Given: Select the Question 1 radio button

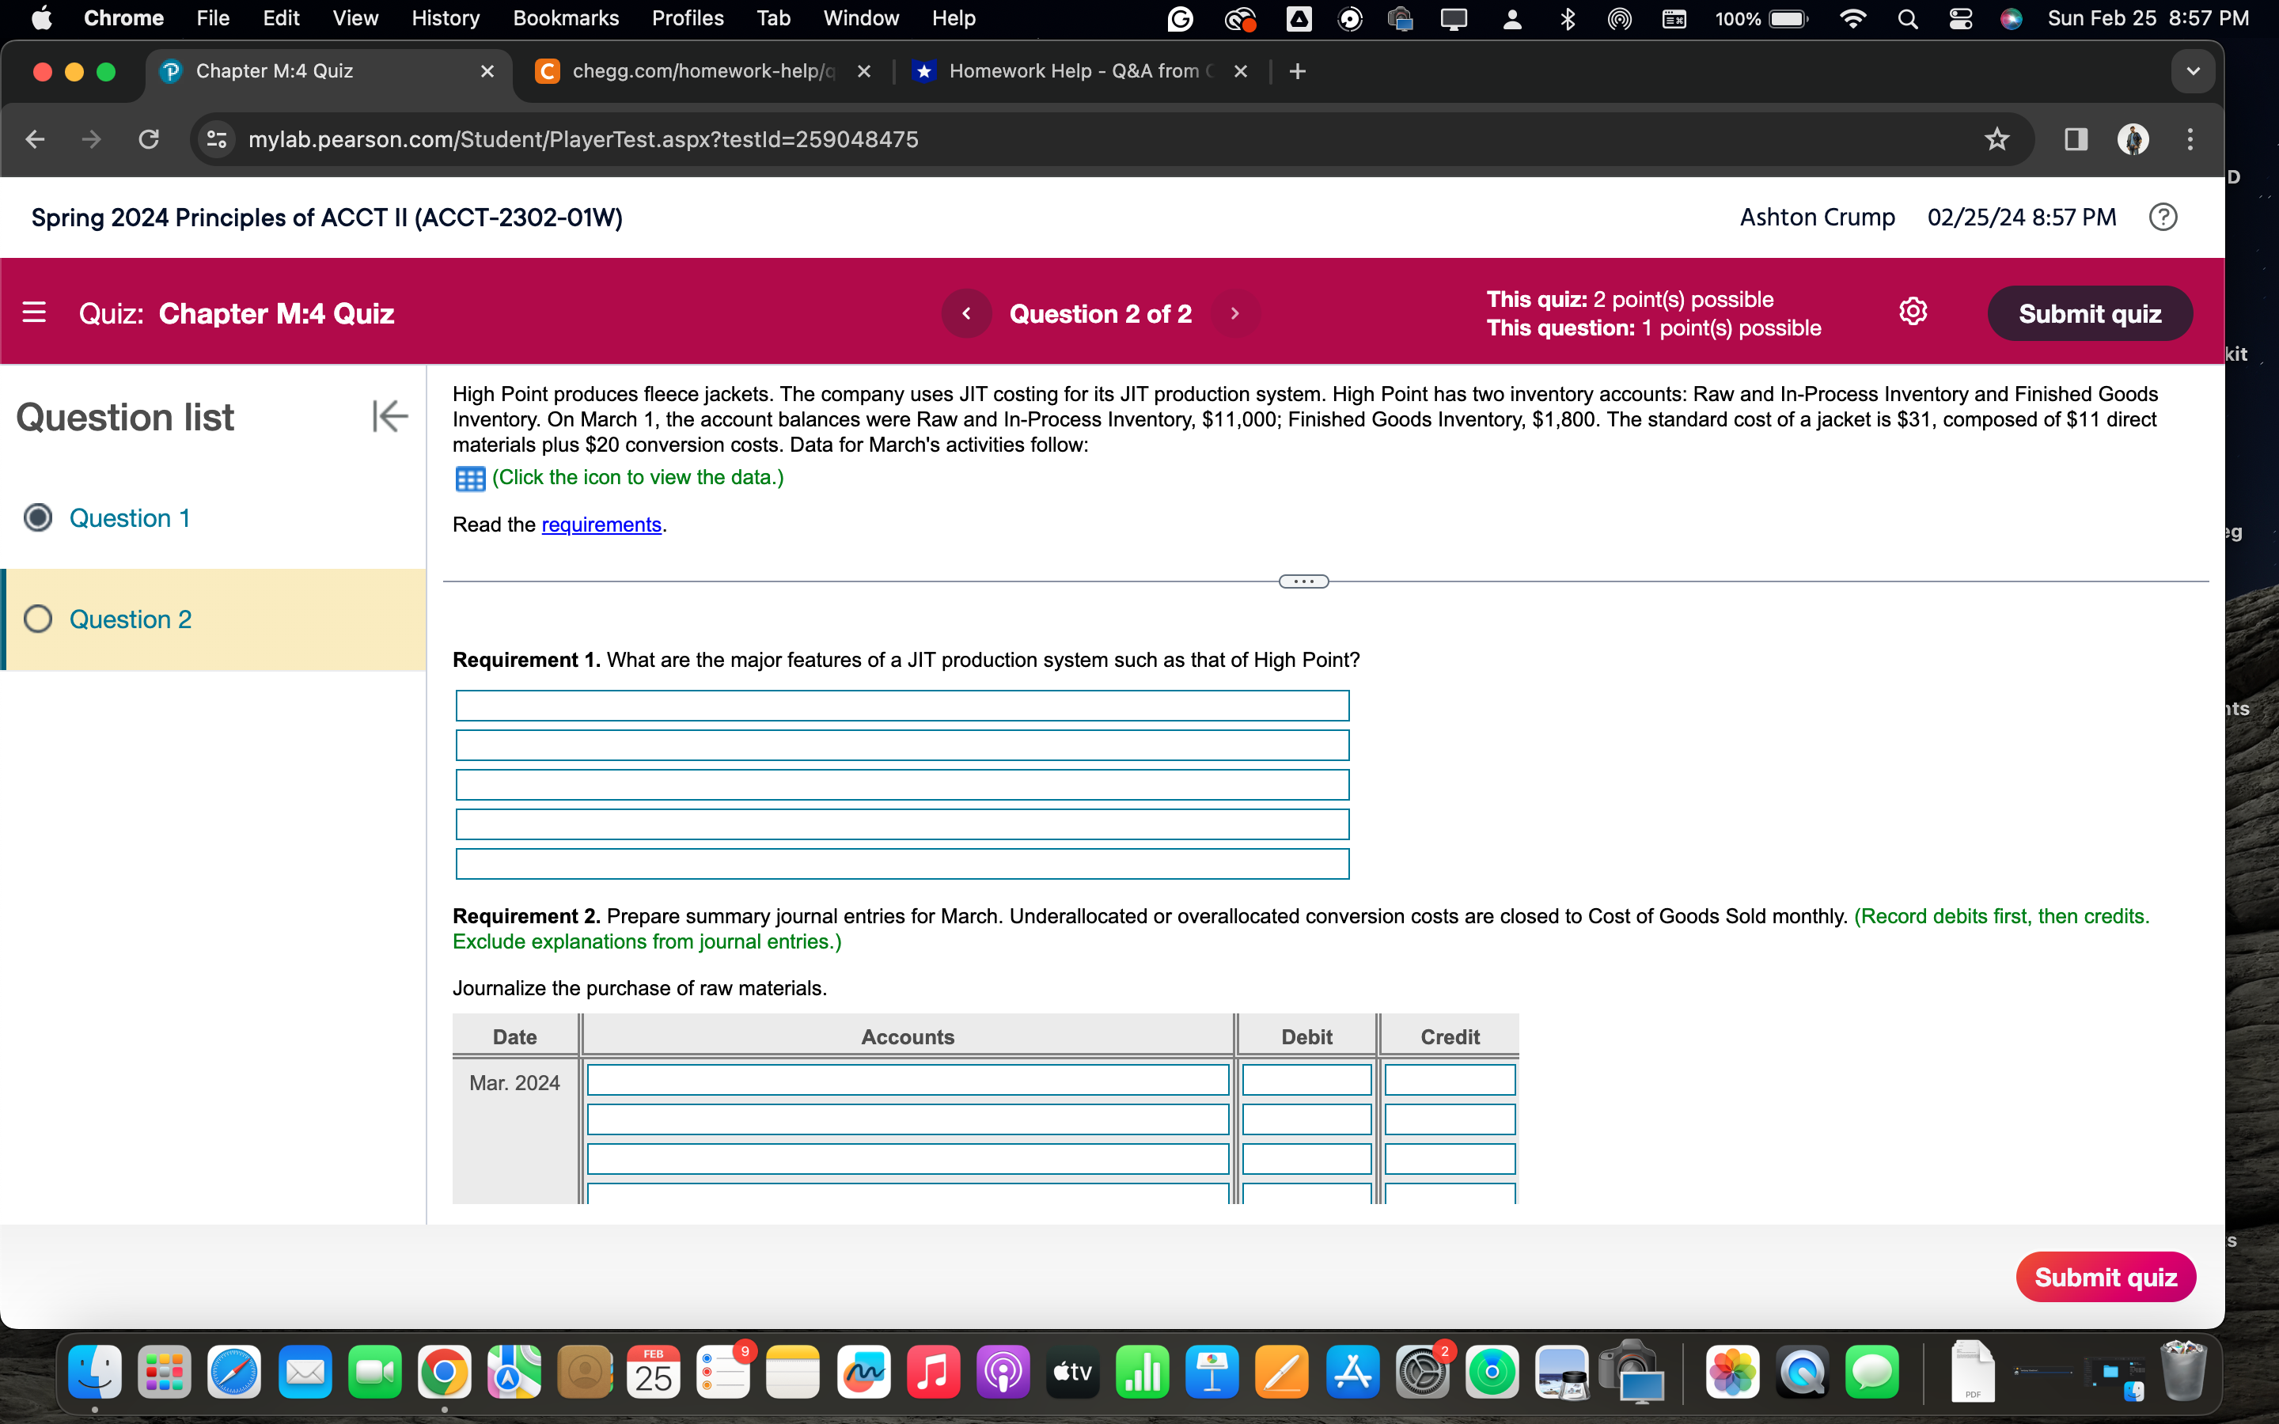Looking at the screenshot, I should pos(38,517).
